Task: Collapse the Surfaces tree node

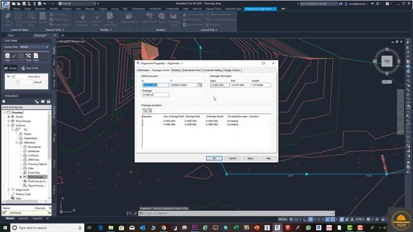Action: coord(8,126)
